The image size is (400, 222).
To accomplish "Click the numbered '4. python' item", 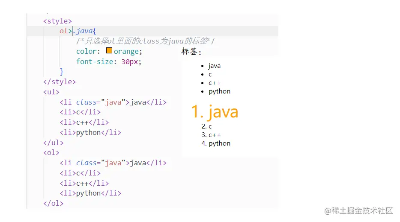I will [216, 143].
